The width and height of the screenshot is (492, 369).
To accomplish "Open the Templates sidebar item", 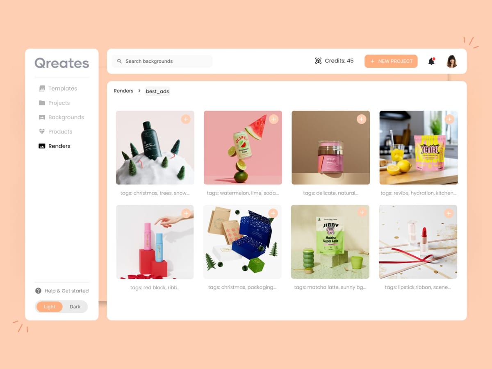I will [58, 89].
